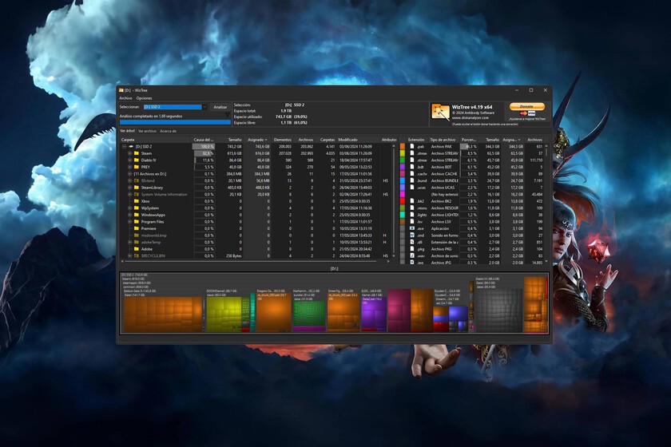Click the .pak file type icon

(411, 146)
